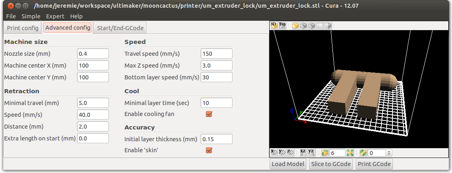The height and width of the screenshot is (173, 452).
Task: Open the Help menu
Action: 76,16
